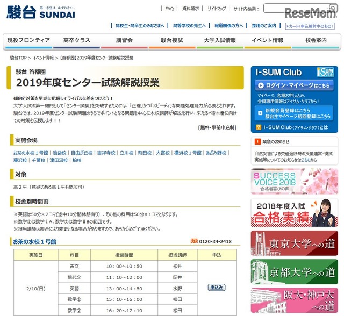Image resolution: width=344 pixels, height=316 pixels.
Task: Select 大宮校 venue link
Action: [163, 153]
